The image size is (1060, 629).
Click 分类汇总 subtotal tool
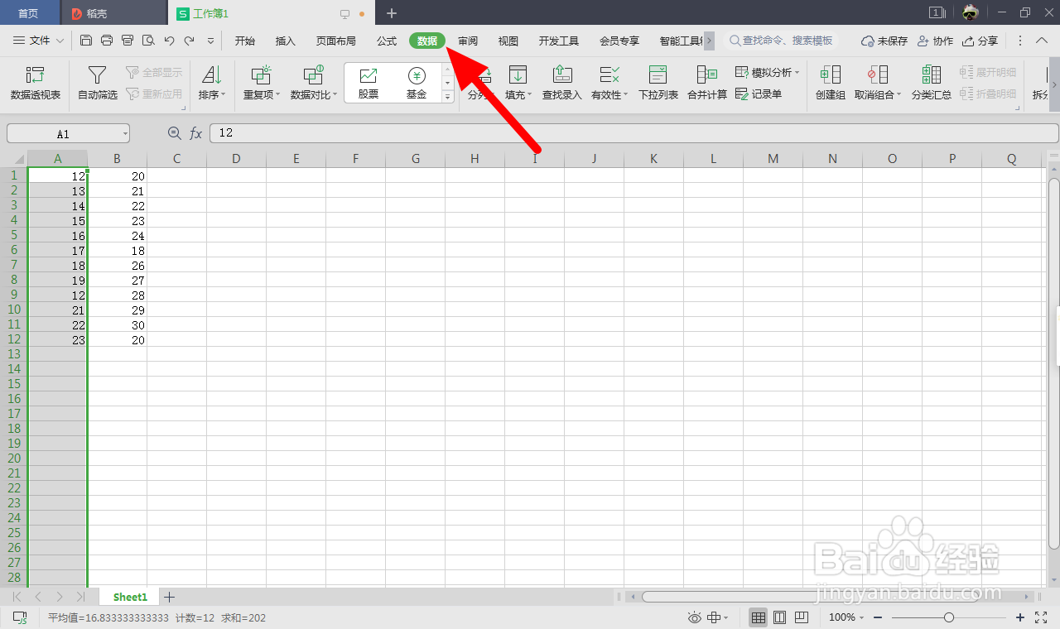[932, 83]
